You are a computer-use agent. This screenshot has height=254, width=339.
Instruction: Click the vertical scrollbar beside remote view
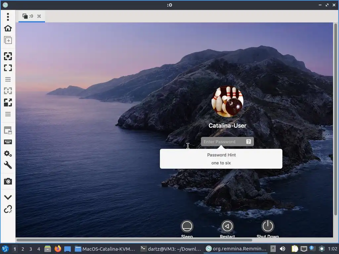coord(336,119)
